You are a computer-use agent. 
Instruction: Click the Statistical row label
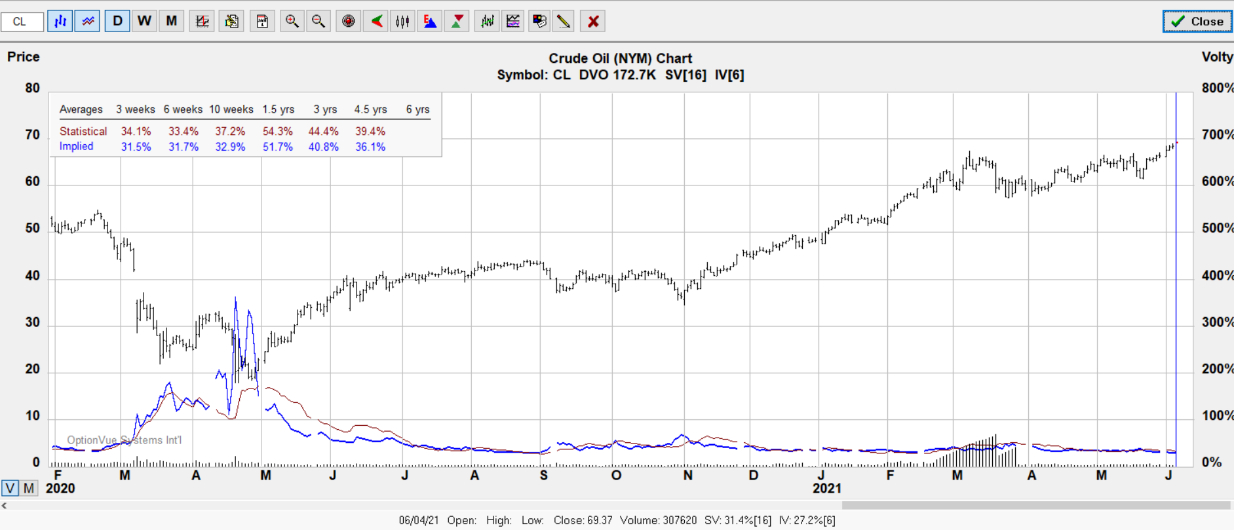(83, 132)
